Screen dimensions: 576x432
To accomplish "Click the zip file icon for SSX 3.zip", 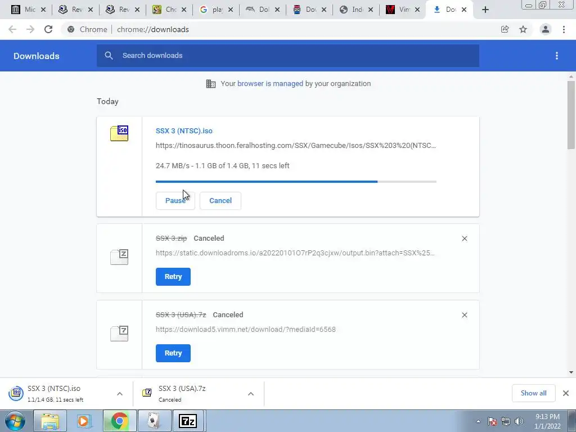I will [119, 256].
